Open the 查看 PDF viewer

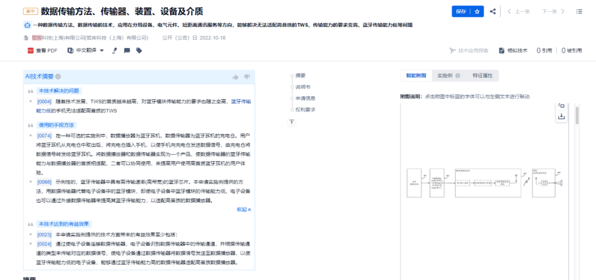42,51
